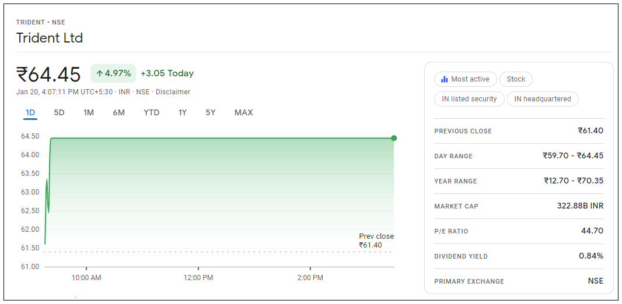The height and width of the screenshot is (304, 622).
Task: Click the P/E value 44.70
Action: (x=592, y=231)
